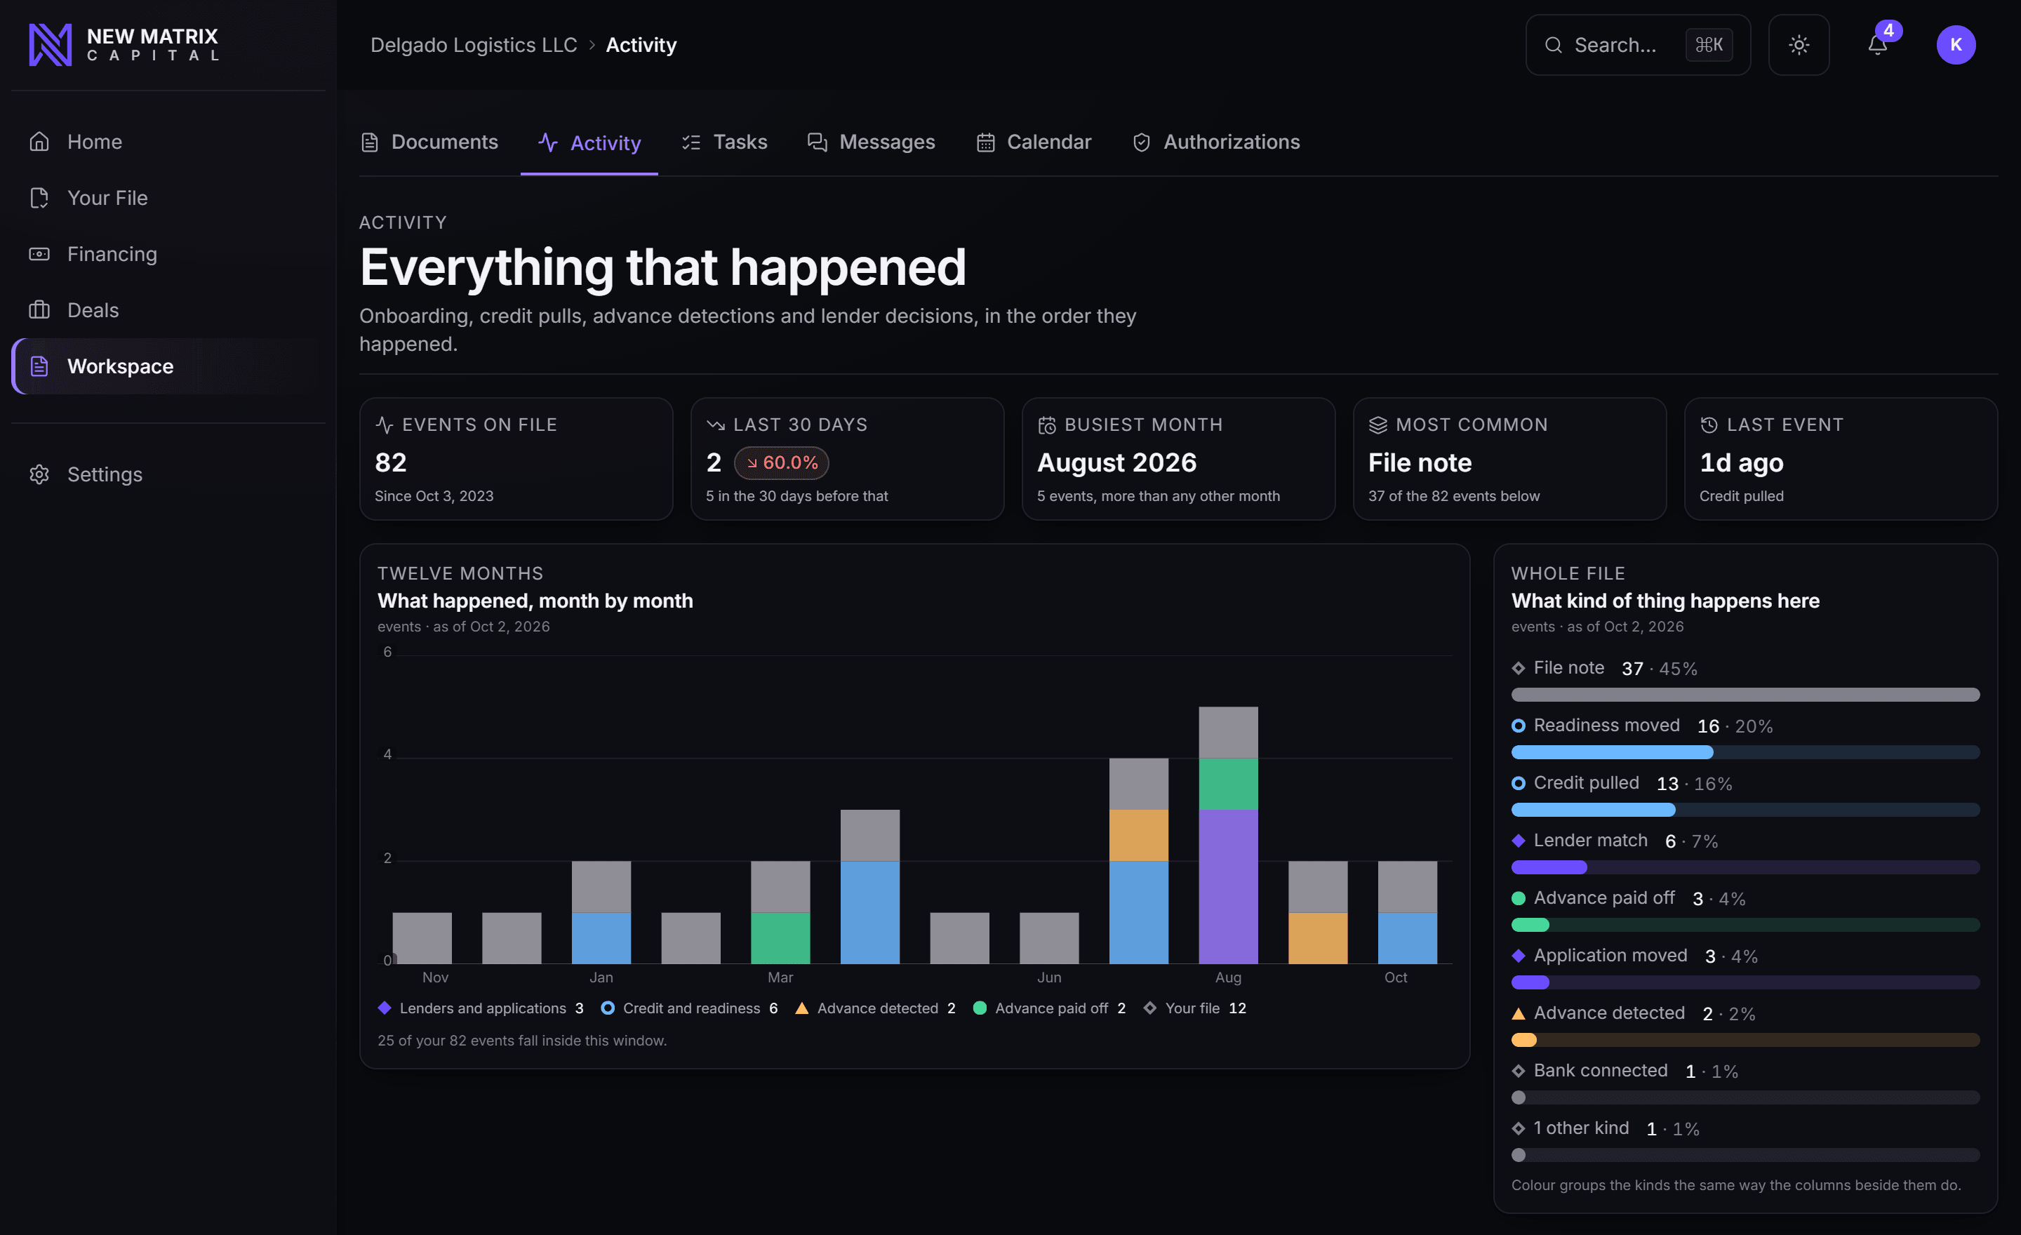Screen dimensions: 2021x1235
Task: Click the August bar in the chart
Action: [1228, 835]
